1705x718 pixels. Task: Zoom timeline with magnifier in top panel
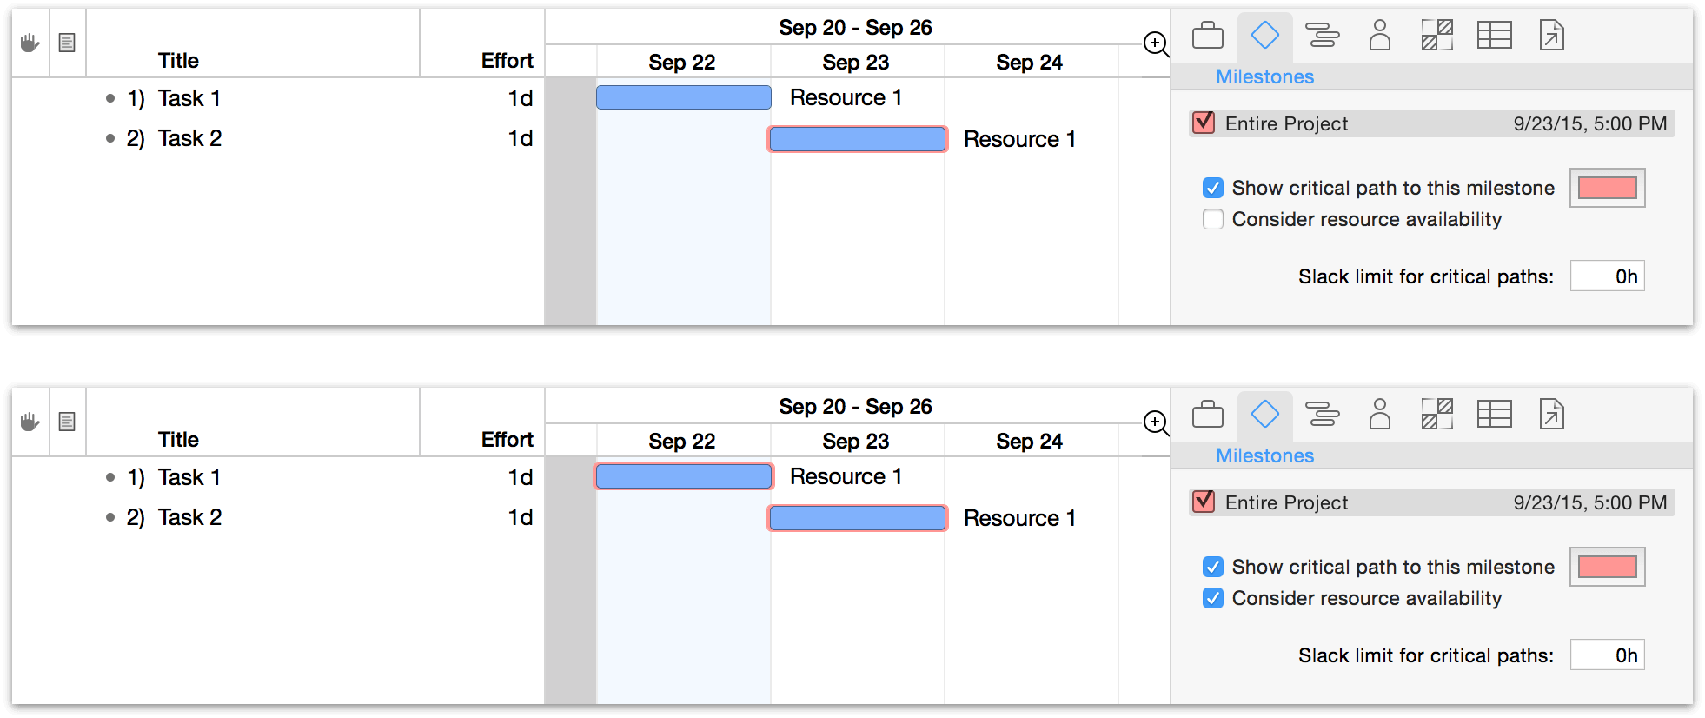click(x=1156, y=43)
